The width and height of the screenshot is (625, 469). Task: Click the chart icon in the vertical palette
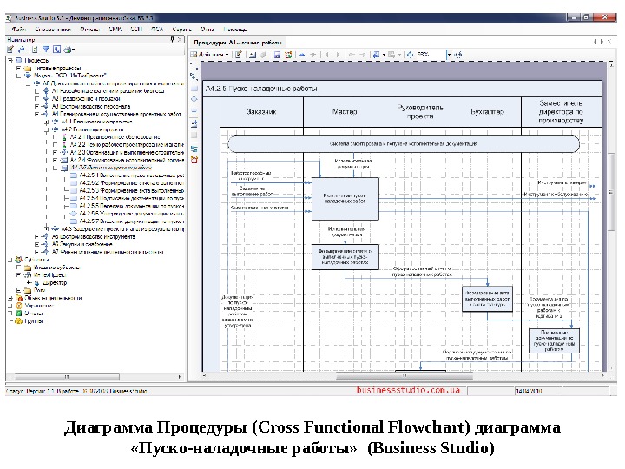pos(194,123)
